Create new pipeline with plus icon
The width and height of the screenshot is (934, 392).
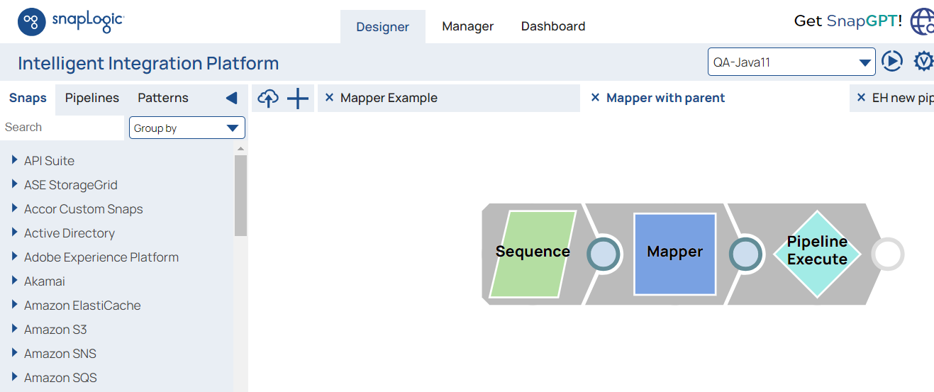pos(298,99)
